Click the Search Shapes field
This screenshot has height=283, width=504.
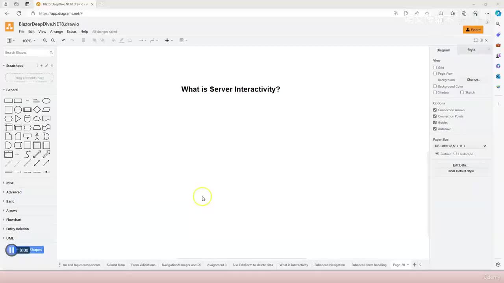(29, 52)
